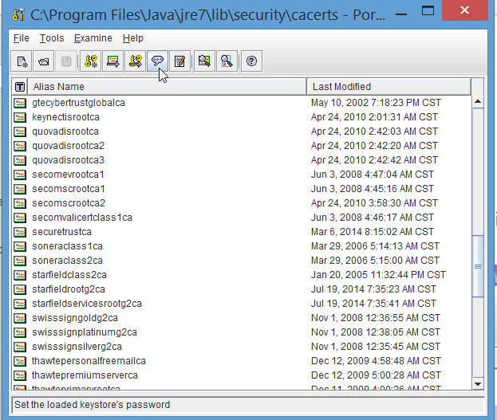Select the quovadisrootca3 alias entry
The width and height of the screenshot is (497, 420).
pos(68,160)
